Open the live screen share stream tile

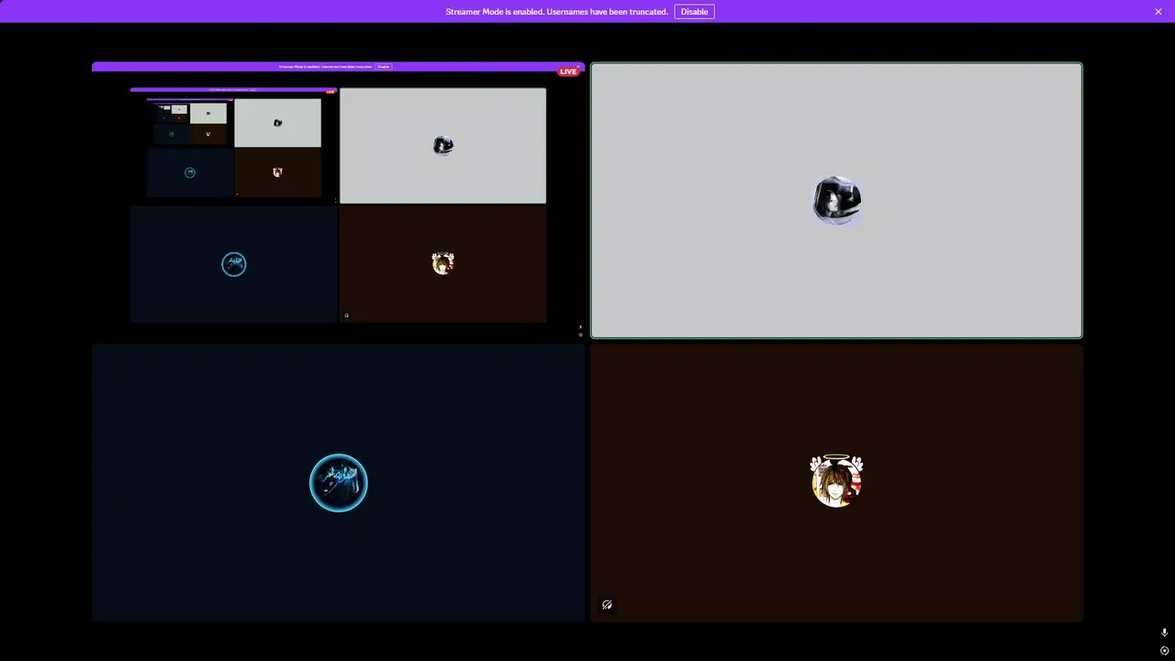pos(338,200)
